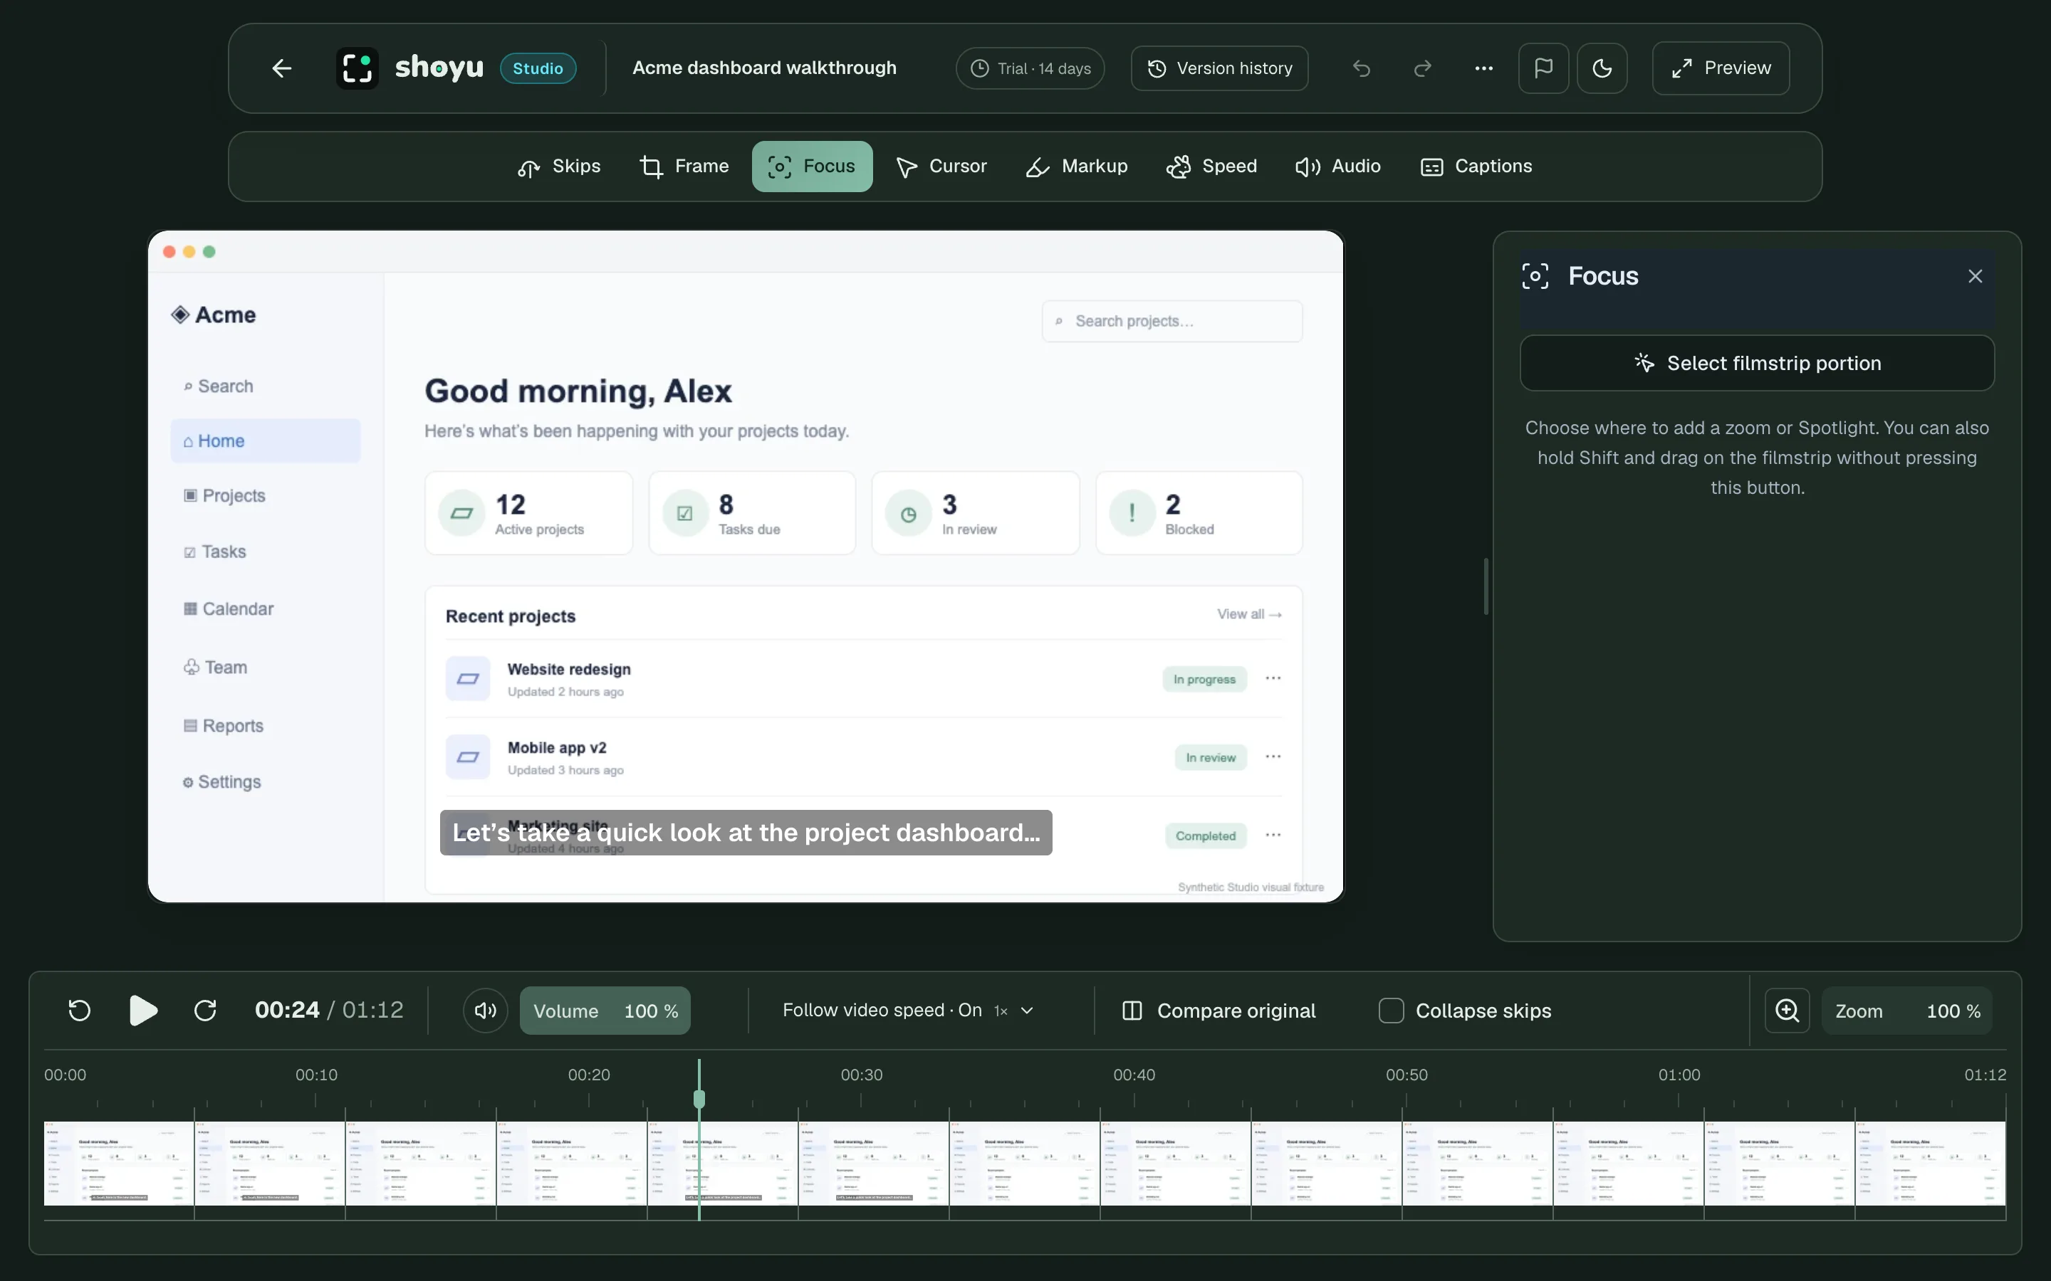Click the Compare original button
This screenshot has height=1281, width=2051.
[1218, 1010]
